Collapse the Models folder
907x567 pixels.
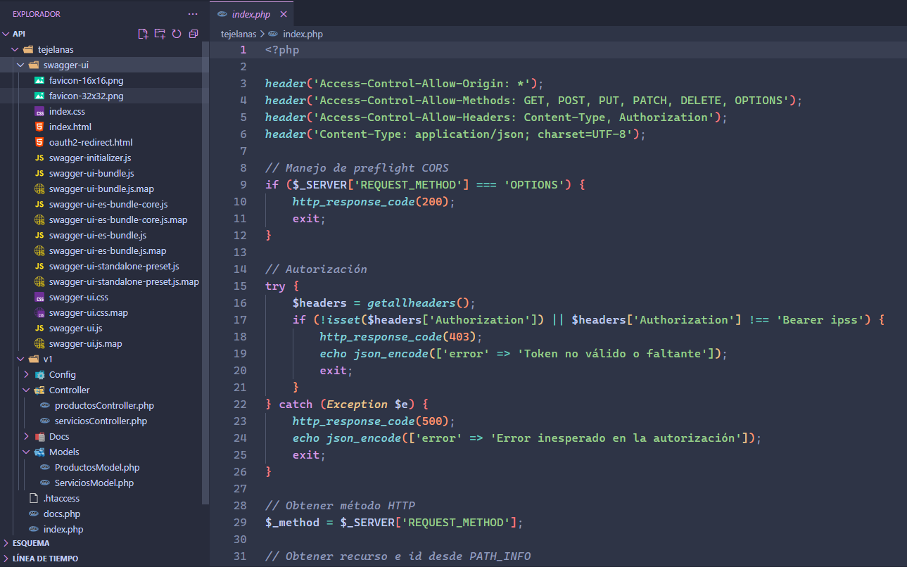[x=63, y=452]
